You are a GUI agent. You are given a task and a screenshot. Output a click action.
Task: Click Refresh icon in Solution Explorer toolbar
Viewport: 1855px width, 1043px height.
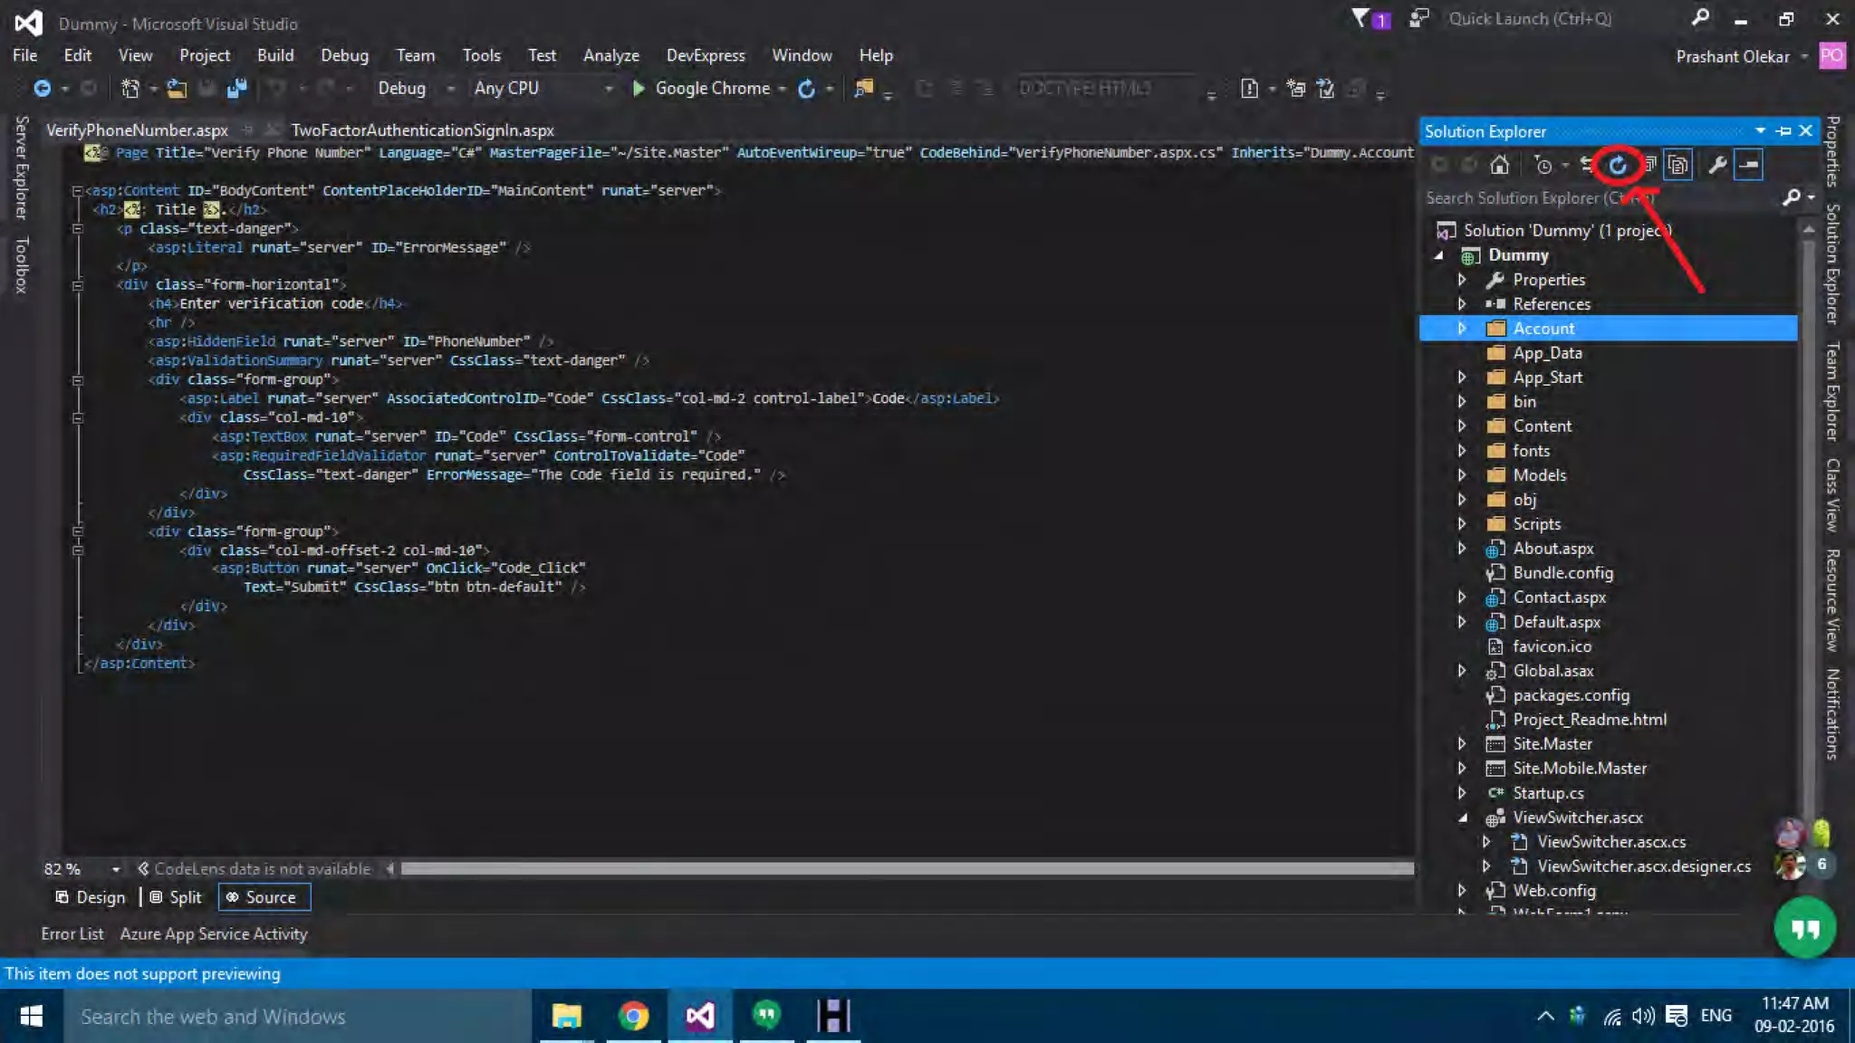(x=1618, y=165)
